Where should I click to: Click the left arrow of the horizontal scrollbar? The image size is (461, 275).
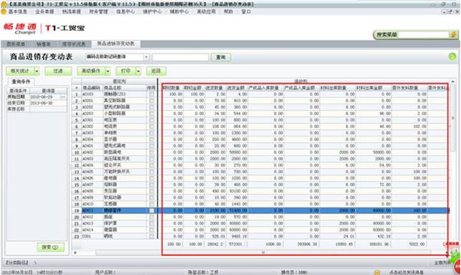tap(75, 253)
